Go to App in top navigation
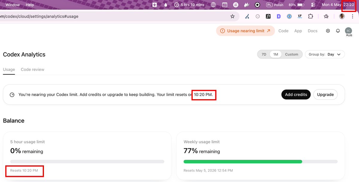This screenshot has width=359, height=182. tap(298, 31)
